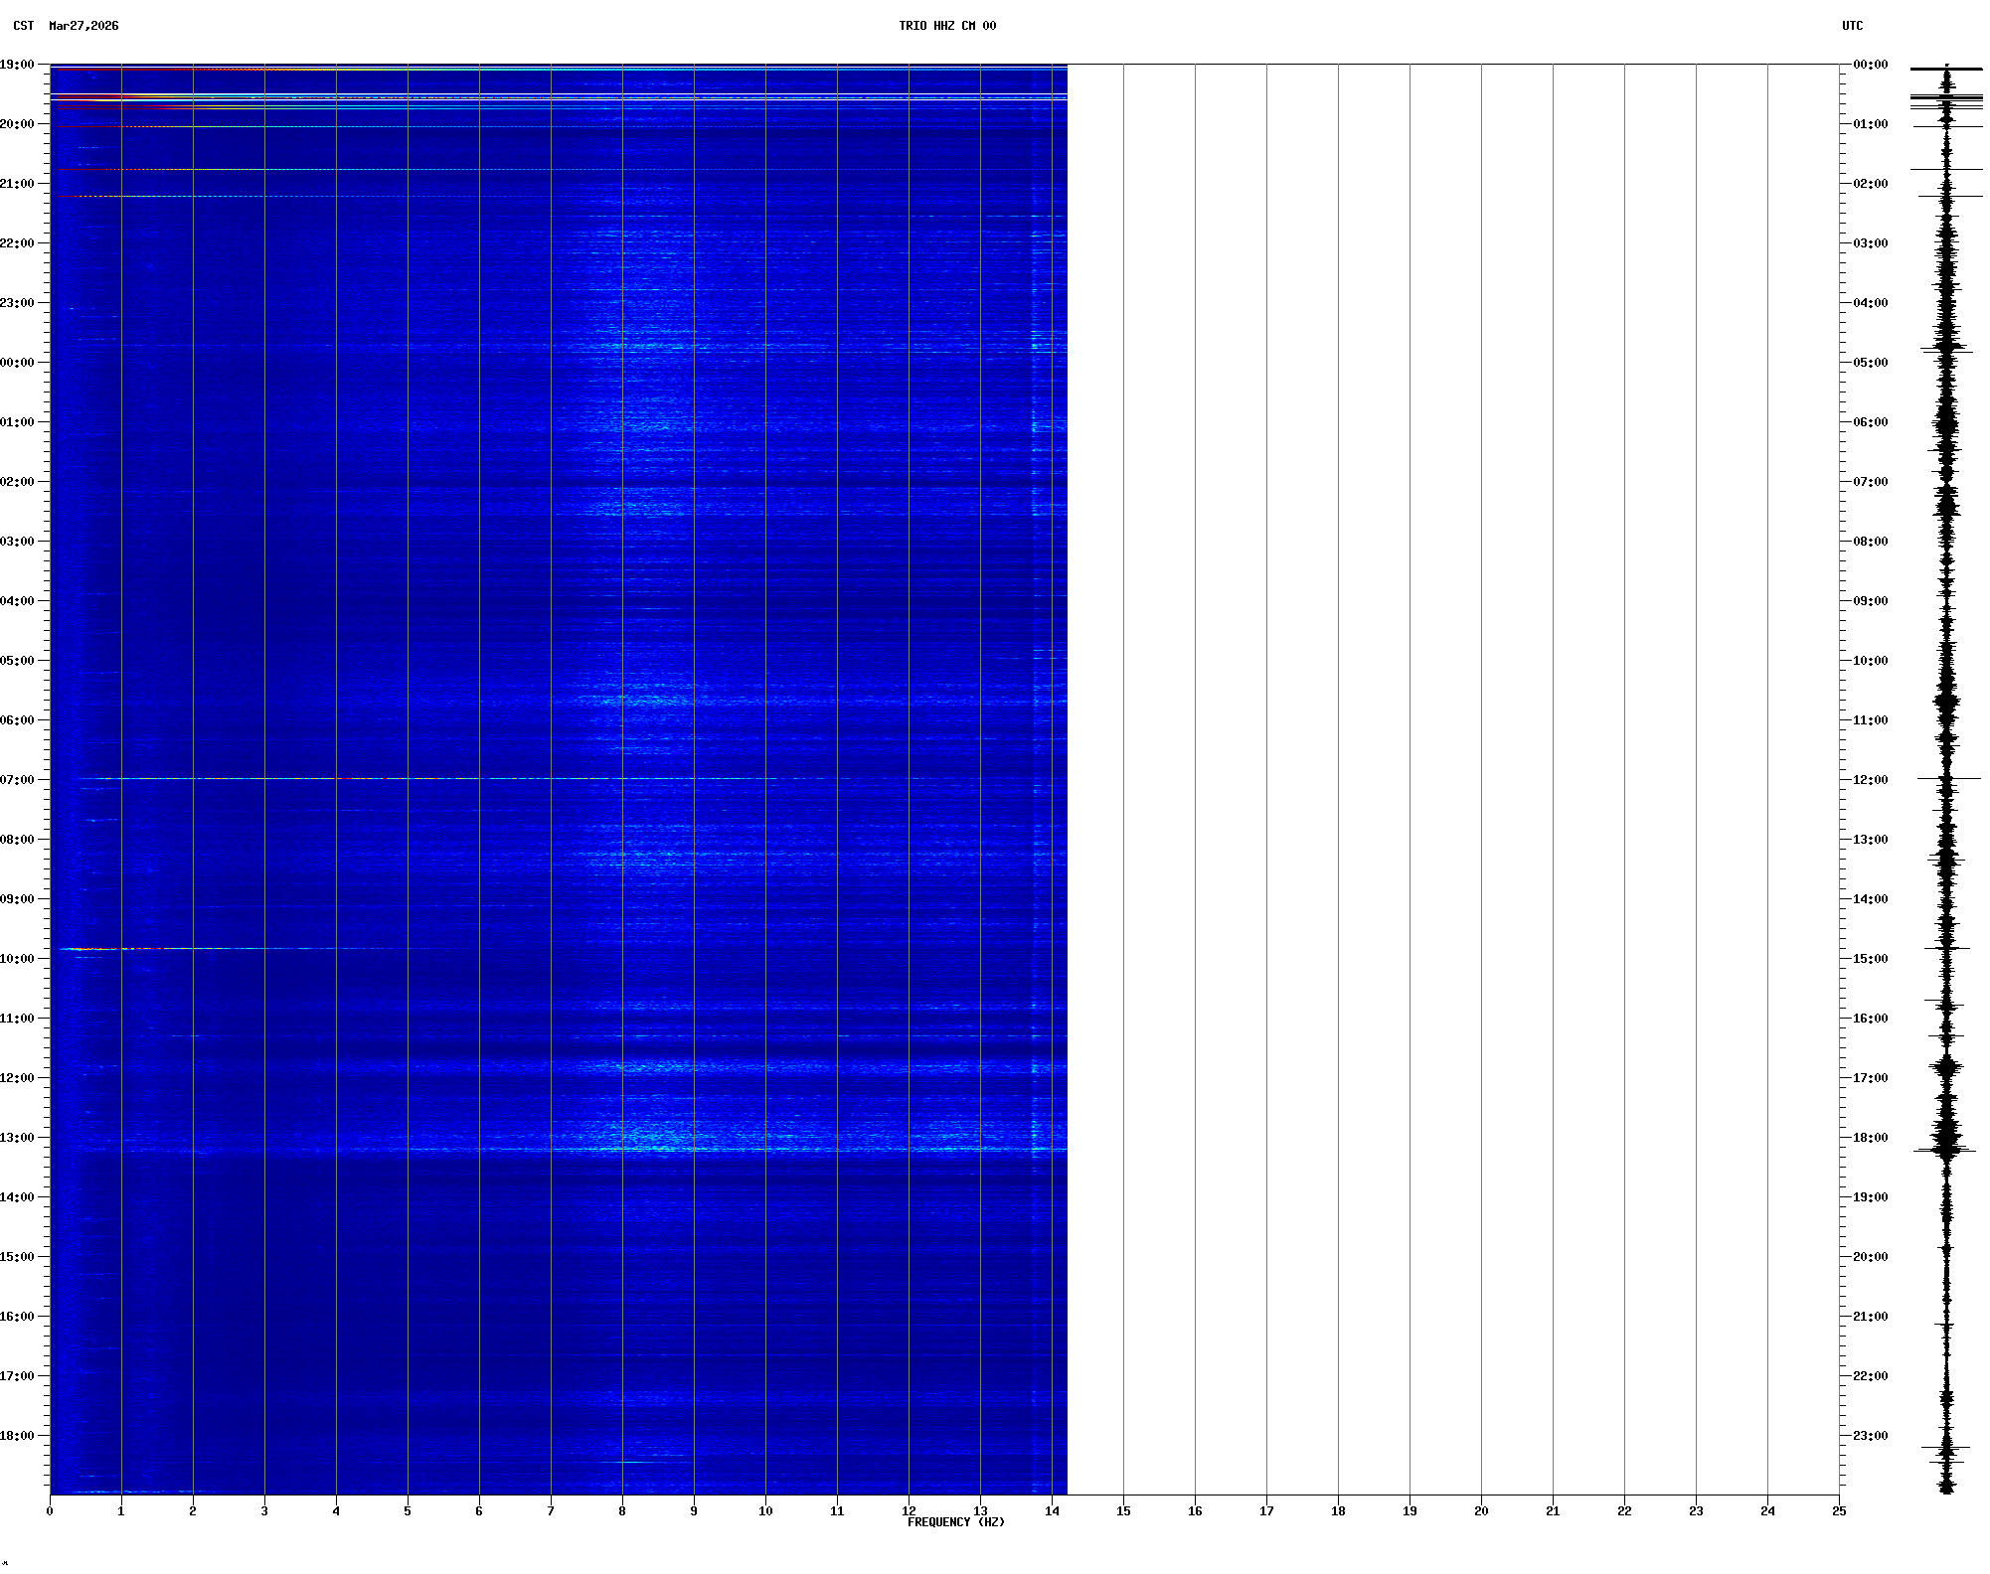Image resolution: width=1990 pixels, height=1574 pixels.
Task: Click the 20 Hz frequency tick label
Action: 1481,1511
